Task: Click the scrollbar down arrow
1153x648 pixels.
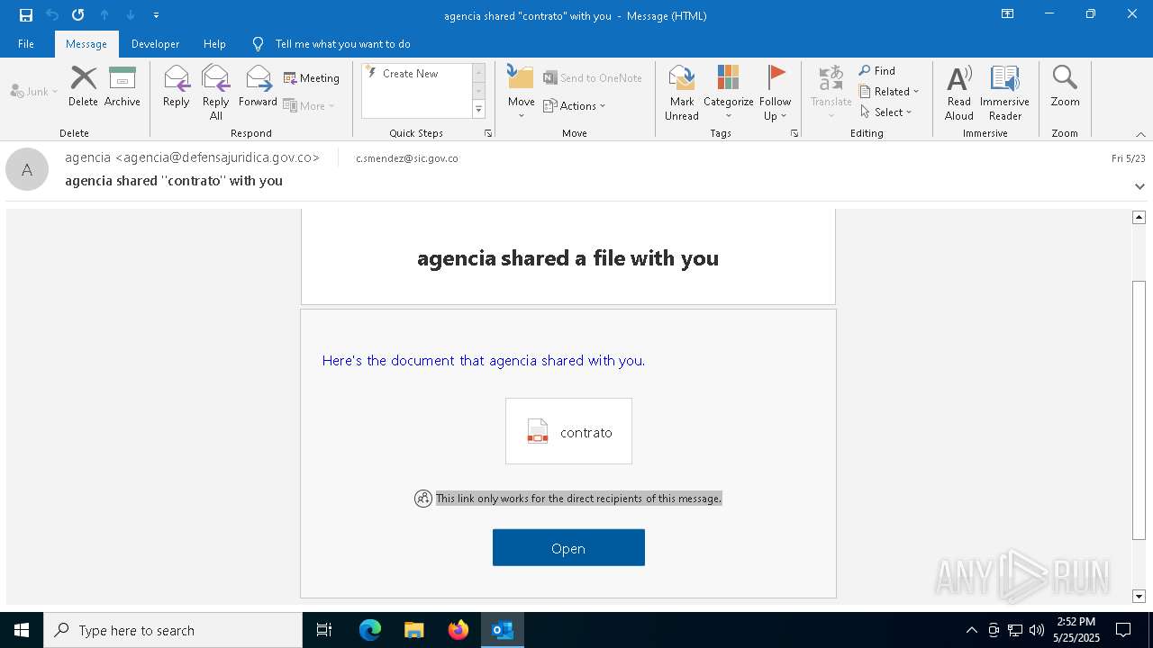Action: click(1139, 596)
